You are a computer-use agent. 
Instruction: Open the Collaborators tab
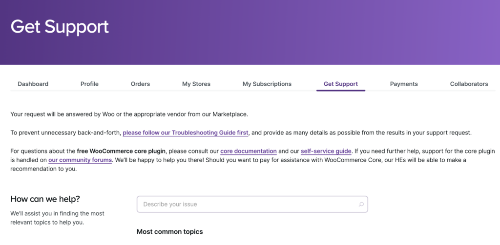(469, 84)
